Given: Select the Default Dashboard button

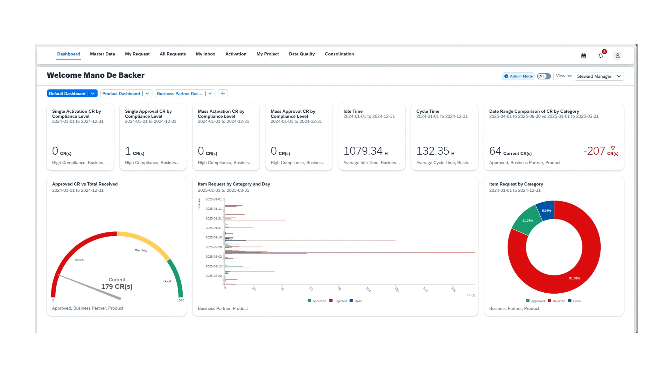Looking at the screenshot, I should pyautogui.click(x=67, y=93).
